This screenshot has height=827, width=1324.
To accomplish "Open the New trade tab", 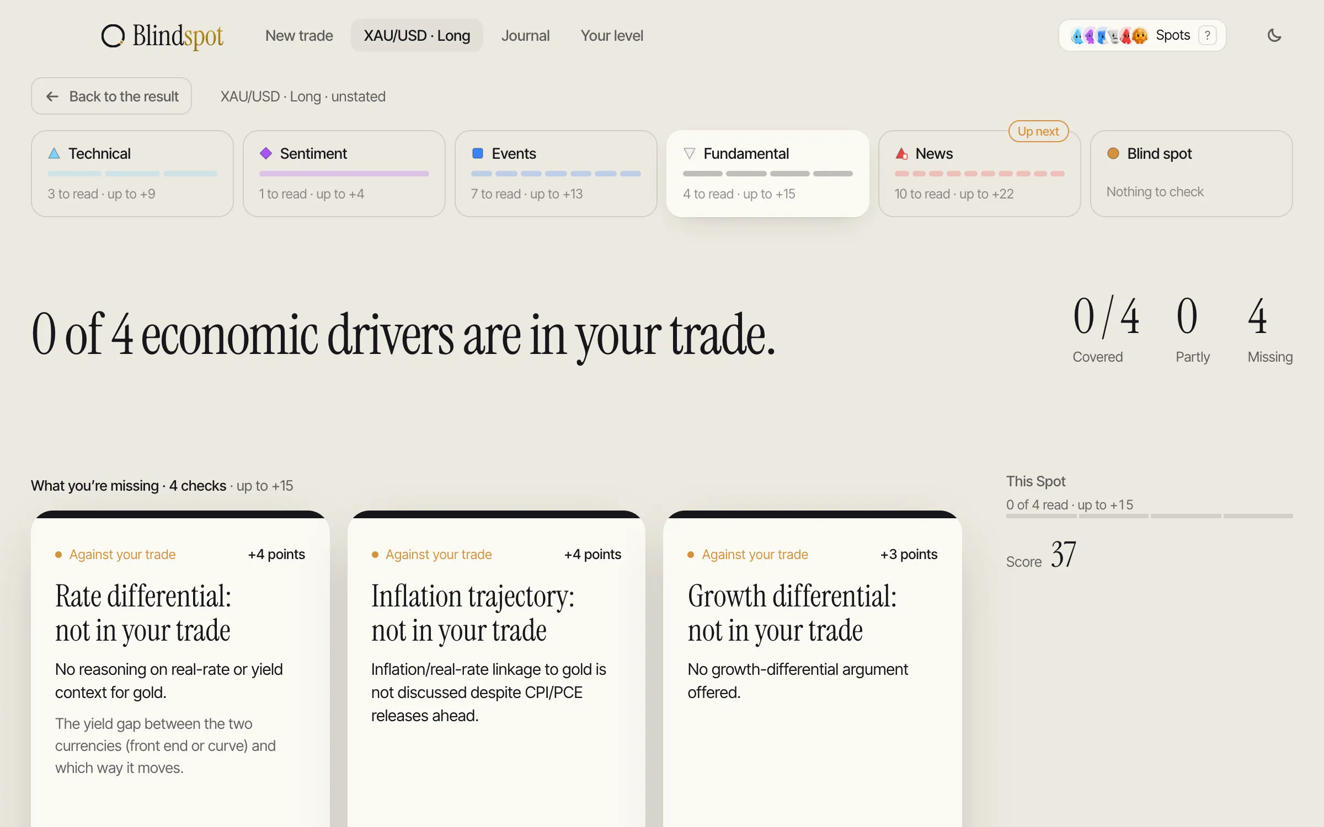I will (x=299, y=35).
